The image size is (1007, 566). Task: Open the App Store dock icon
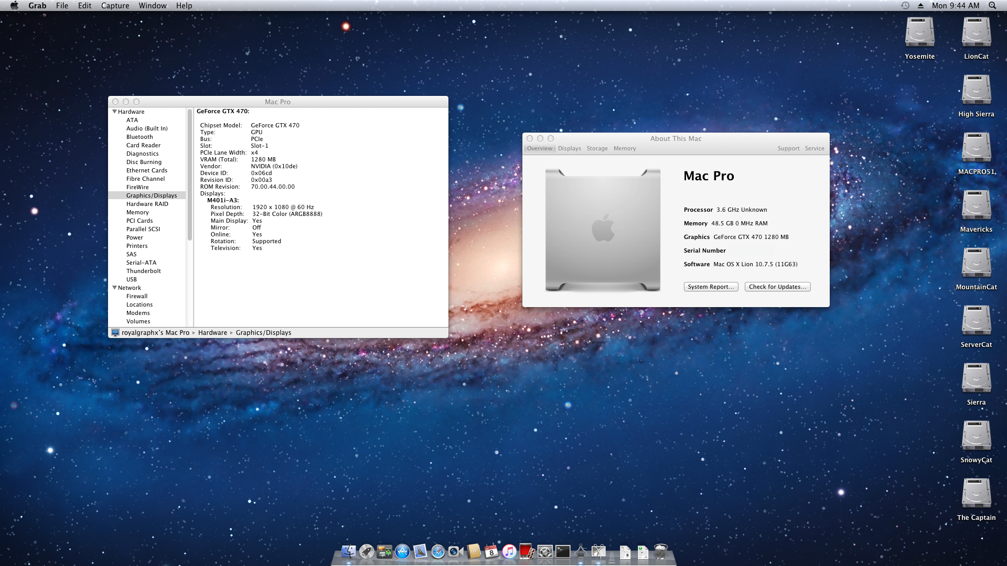pyautogui.click(x=402, y=551)
